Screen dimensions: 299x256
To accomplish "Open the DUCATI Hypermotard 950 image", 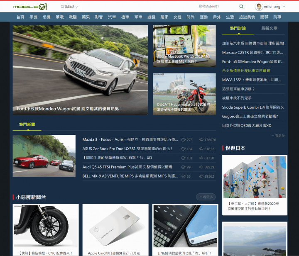I will coord(184,94).
